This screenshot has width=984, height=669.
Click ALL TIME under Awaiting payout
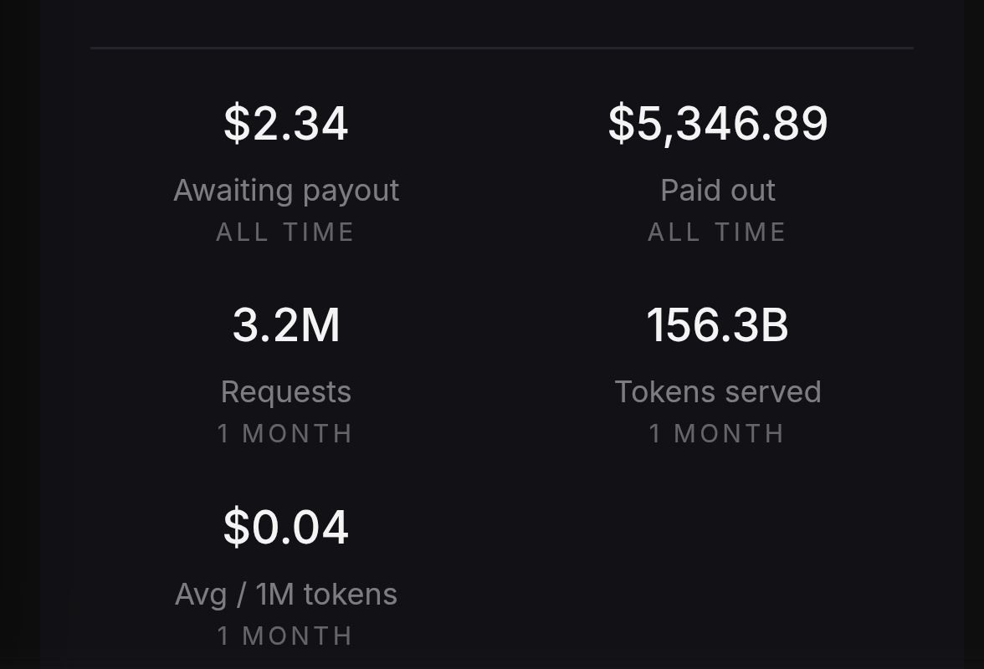[285, 232]
